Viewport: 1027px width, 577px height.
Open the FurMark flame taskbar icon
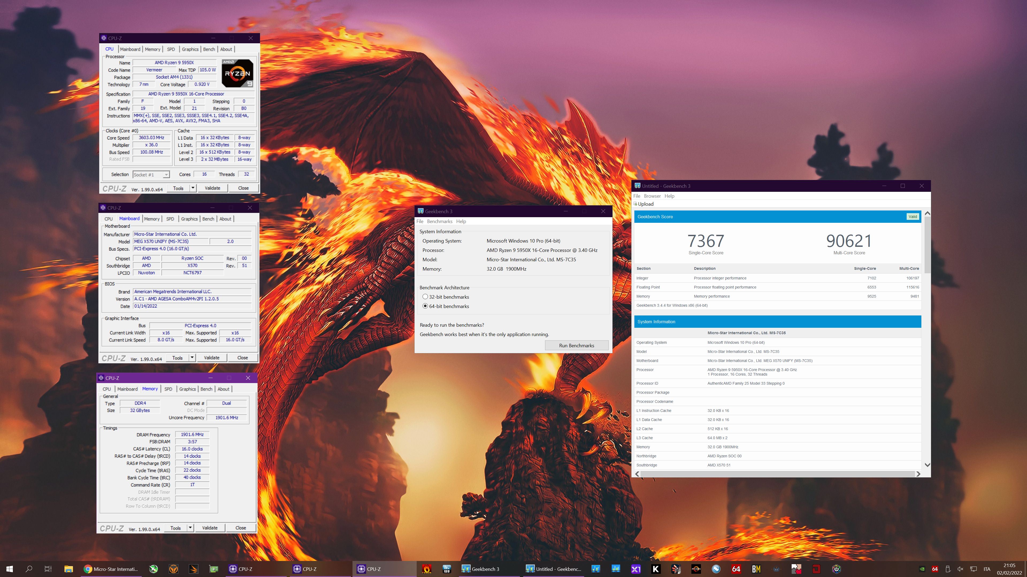pyautogui.click(x=427, y=569)
